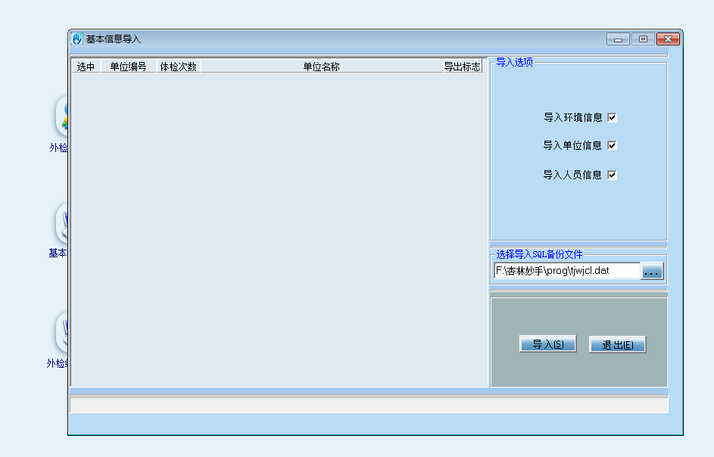Click the 外检 icon showing a person figure
Screen dimensions: 714x457
pyautogui.click(x=62, y=117)
